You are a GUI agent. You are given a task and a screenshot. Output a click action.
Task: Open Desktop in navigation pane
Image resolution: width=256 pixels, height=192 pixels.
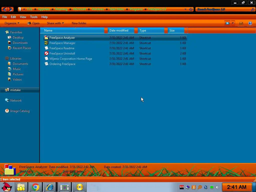[18, 37]
